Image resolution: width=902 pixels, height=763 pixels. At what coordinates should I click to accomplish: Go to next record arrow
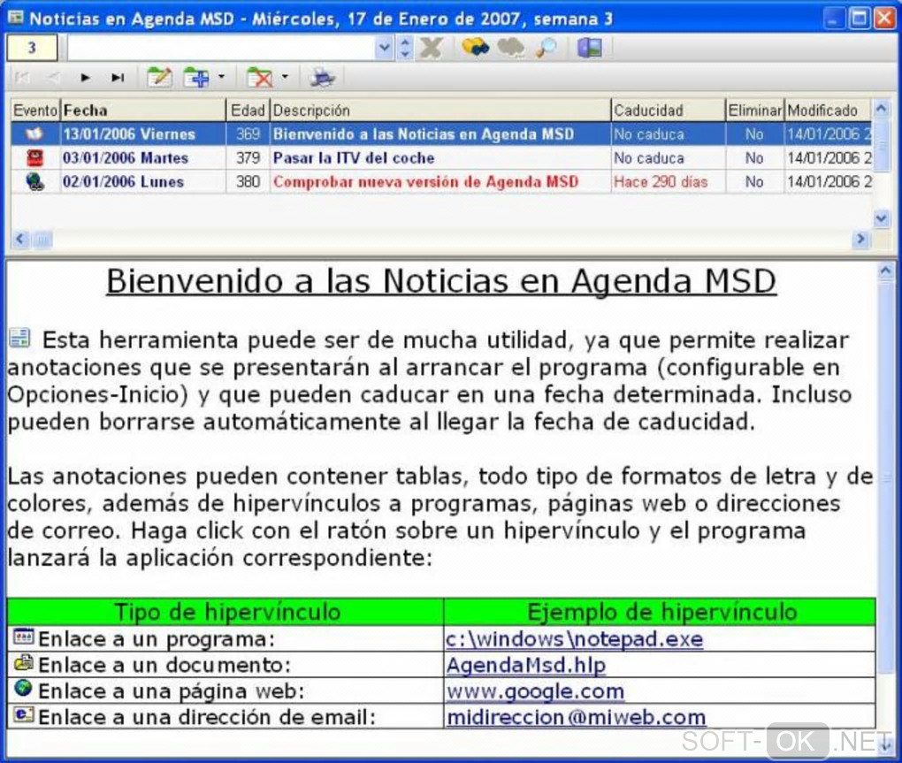[x=85, y=78]
